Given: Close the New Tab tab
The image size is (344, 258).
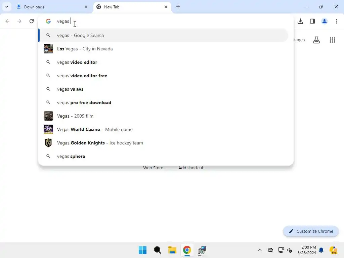Looking at the screenshot, I should pyautogui.click(x=166, y=7).
